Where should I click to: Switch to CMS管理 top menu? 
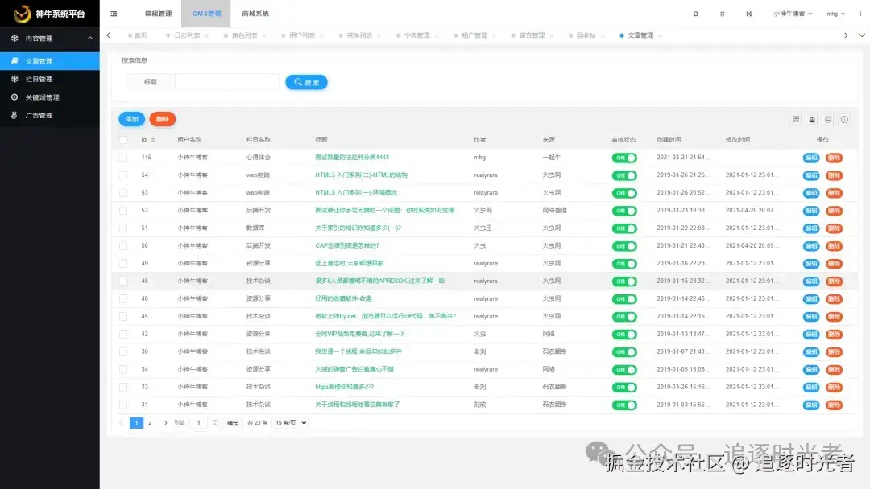click(x=206, y=14)
